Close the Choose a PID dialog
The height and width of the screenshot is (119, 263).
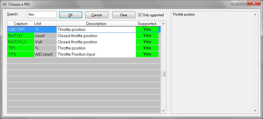[253, 4]
